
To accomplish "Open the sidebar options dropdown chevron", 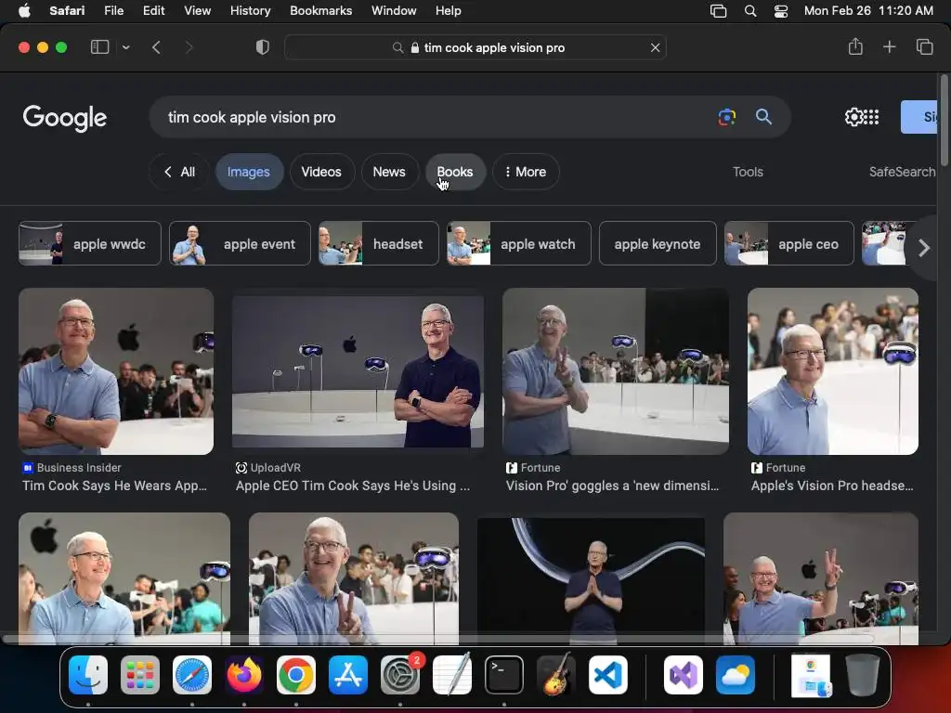I will pyautogui.click(x=125, y=47).
